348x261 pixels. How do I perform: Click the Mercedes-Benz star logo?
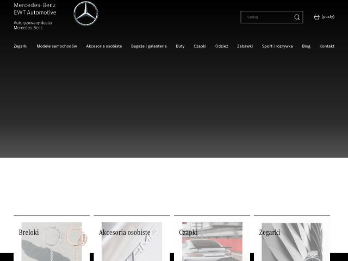pyautogui.click(x=86, y=13)
